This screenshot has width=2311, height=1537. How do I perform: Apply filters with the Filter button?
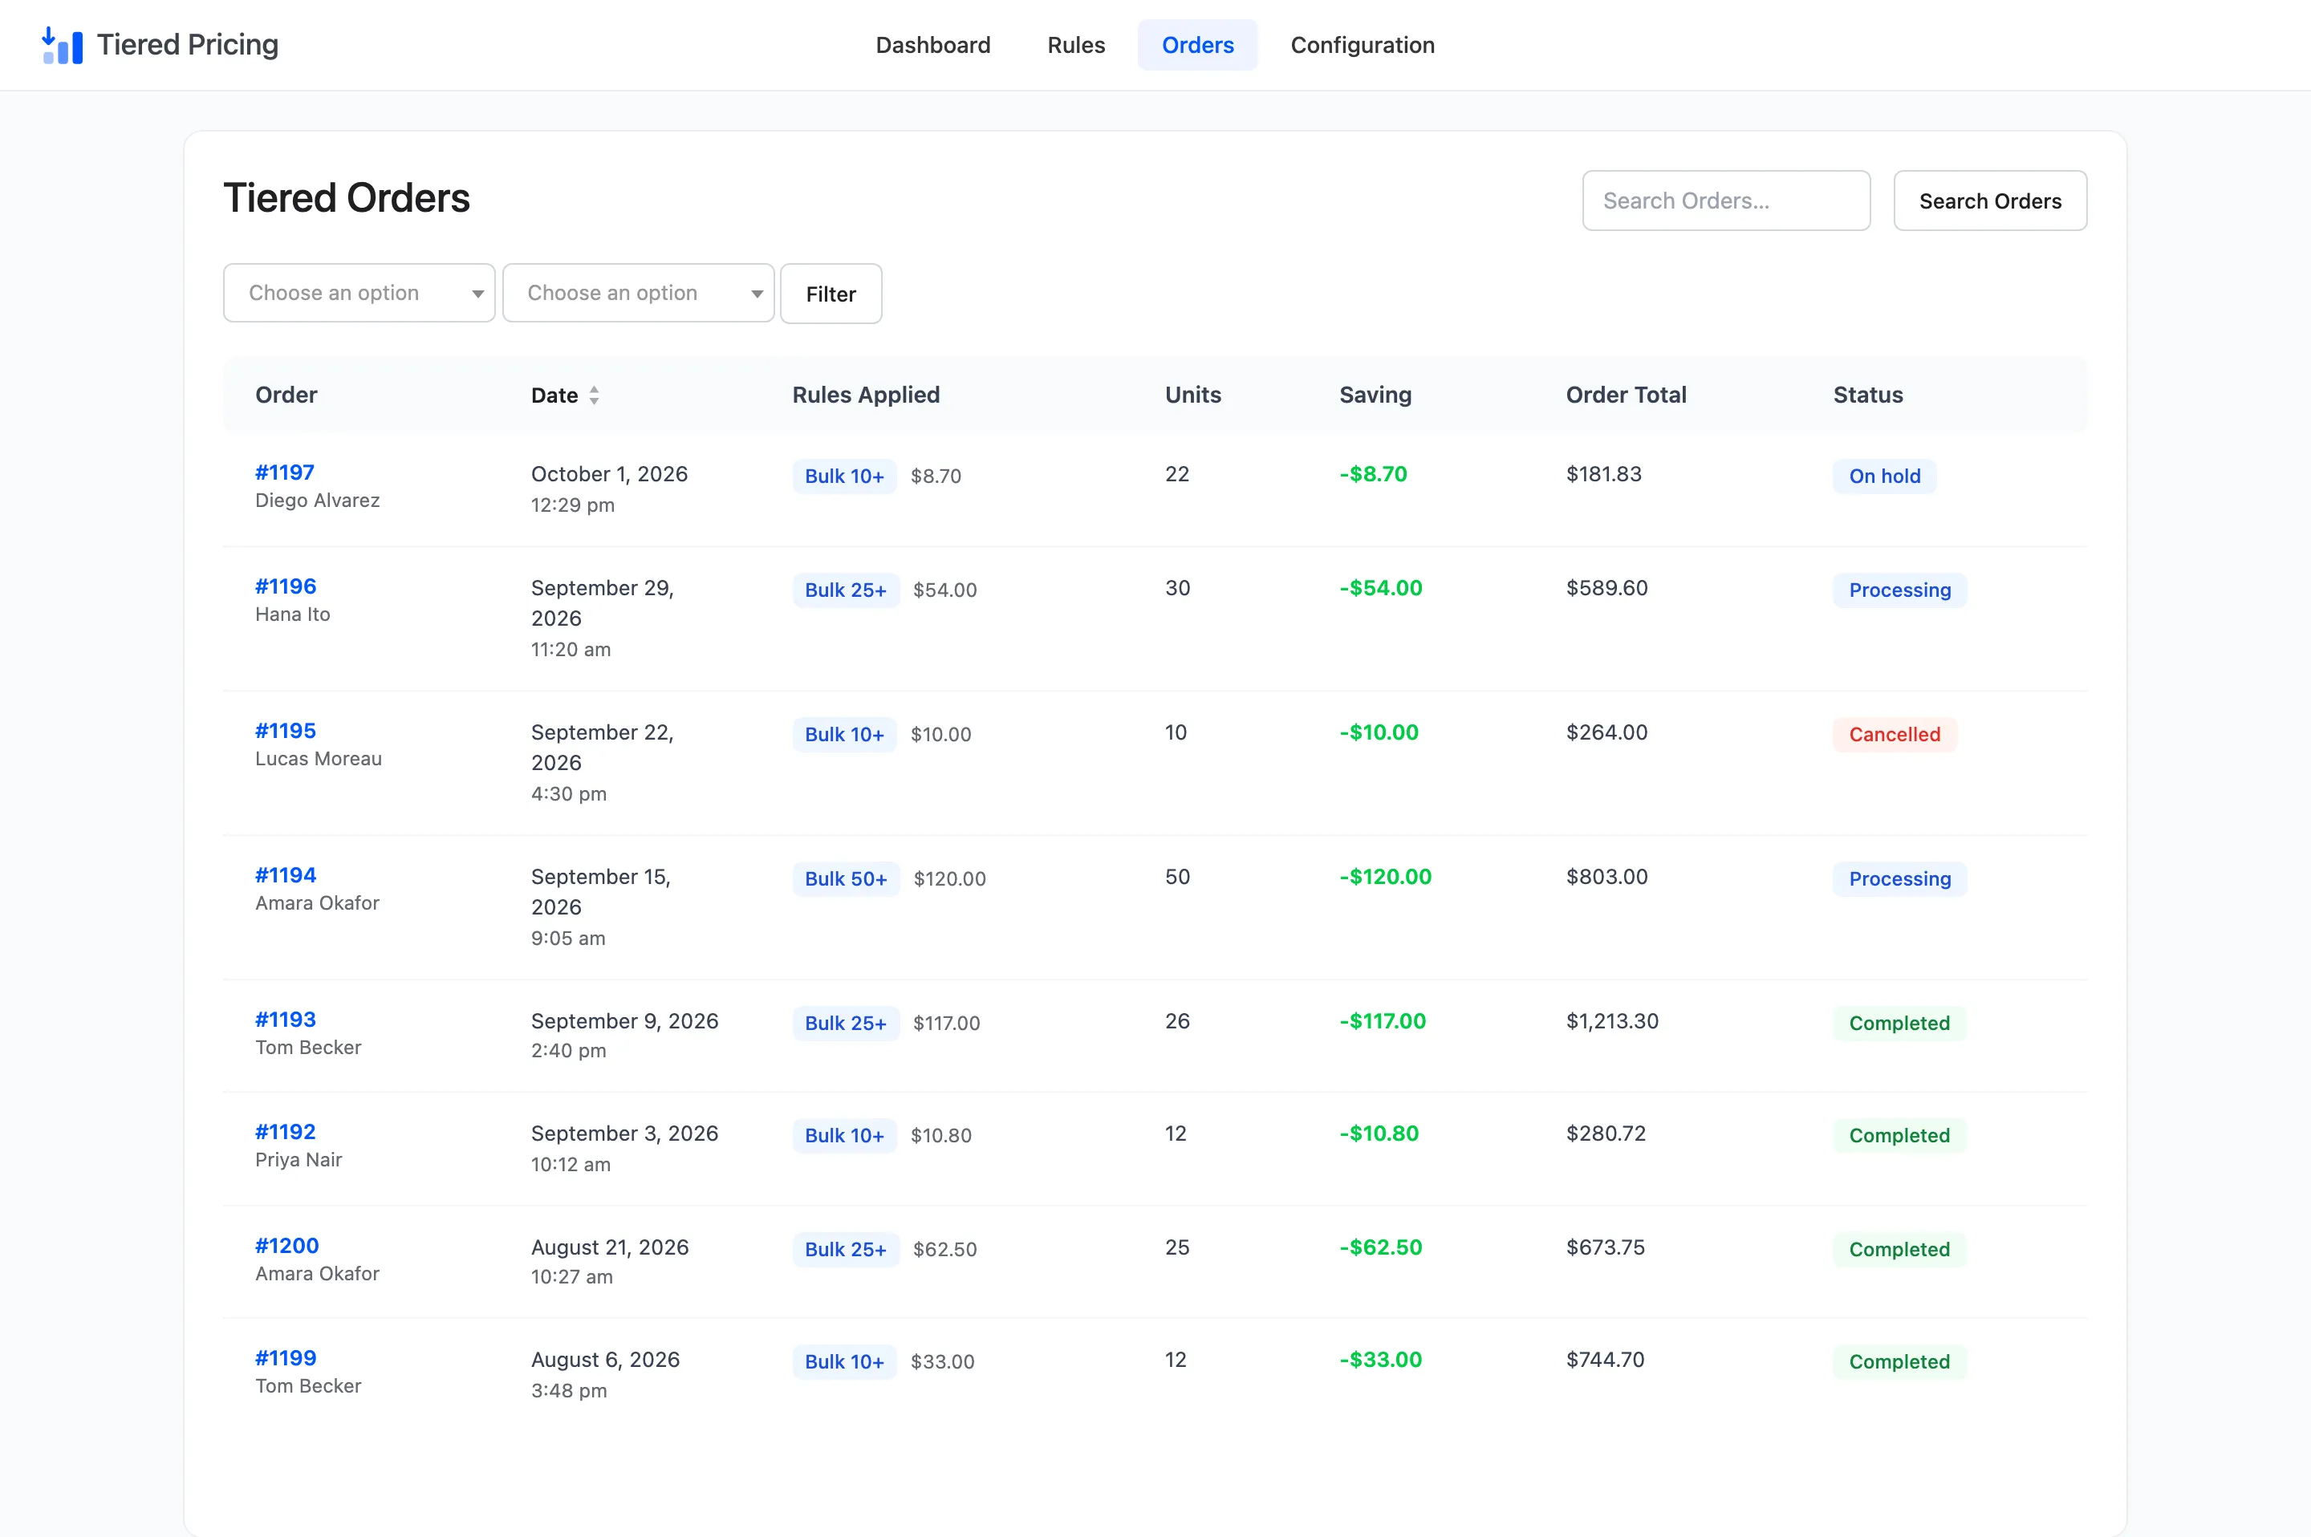click(831, 293)
